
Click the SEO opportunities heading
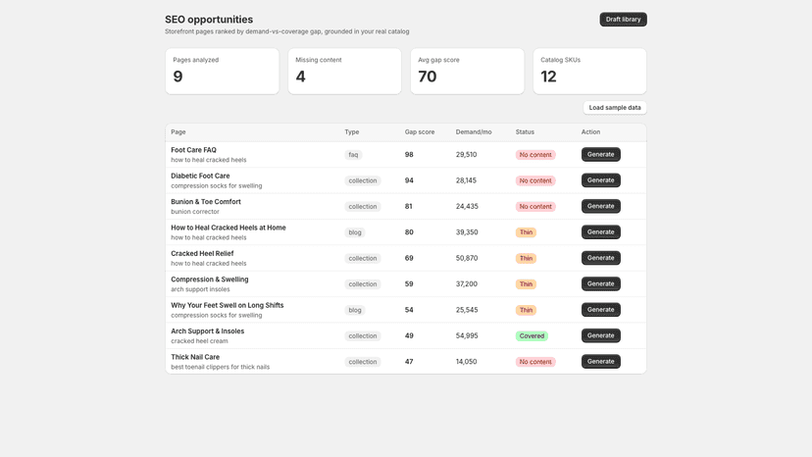pos(209,20)
